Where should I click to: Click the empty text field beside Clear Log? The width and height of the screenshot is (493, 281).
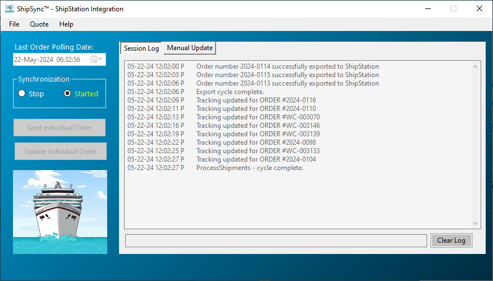[276, 241]
